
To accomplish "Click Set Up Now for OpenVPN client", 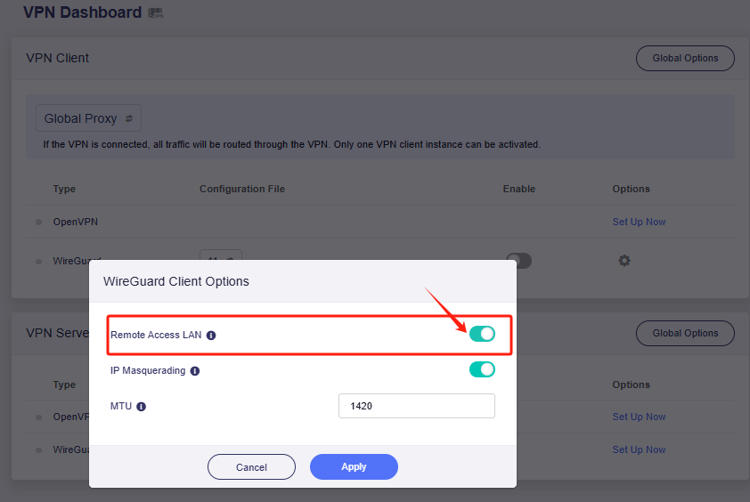I will click(639, 222).
